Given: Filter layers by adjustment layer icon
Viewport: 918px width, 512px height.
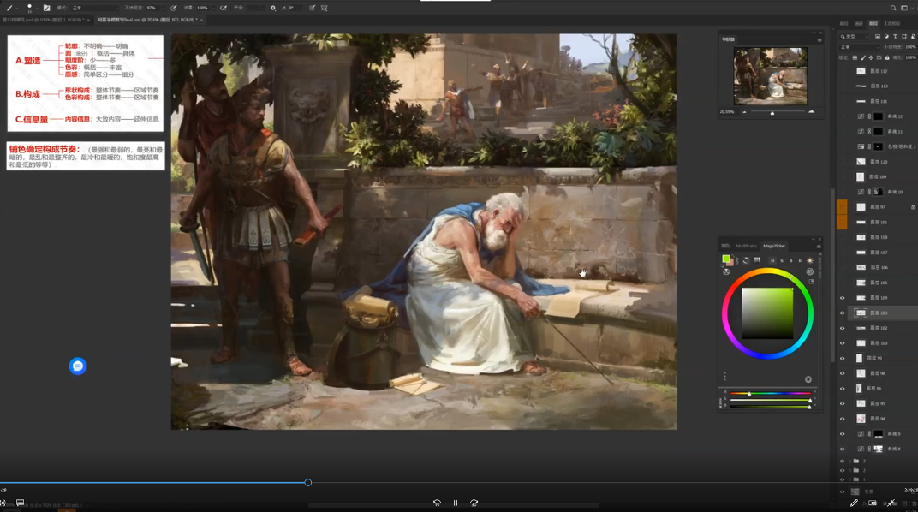Looking at the screenshot, I should 886,36.
